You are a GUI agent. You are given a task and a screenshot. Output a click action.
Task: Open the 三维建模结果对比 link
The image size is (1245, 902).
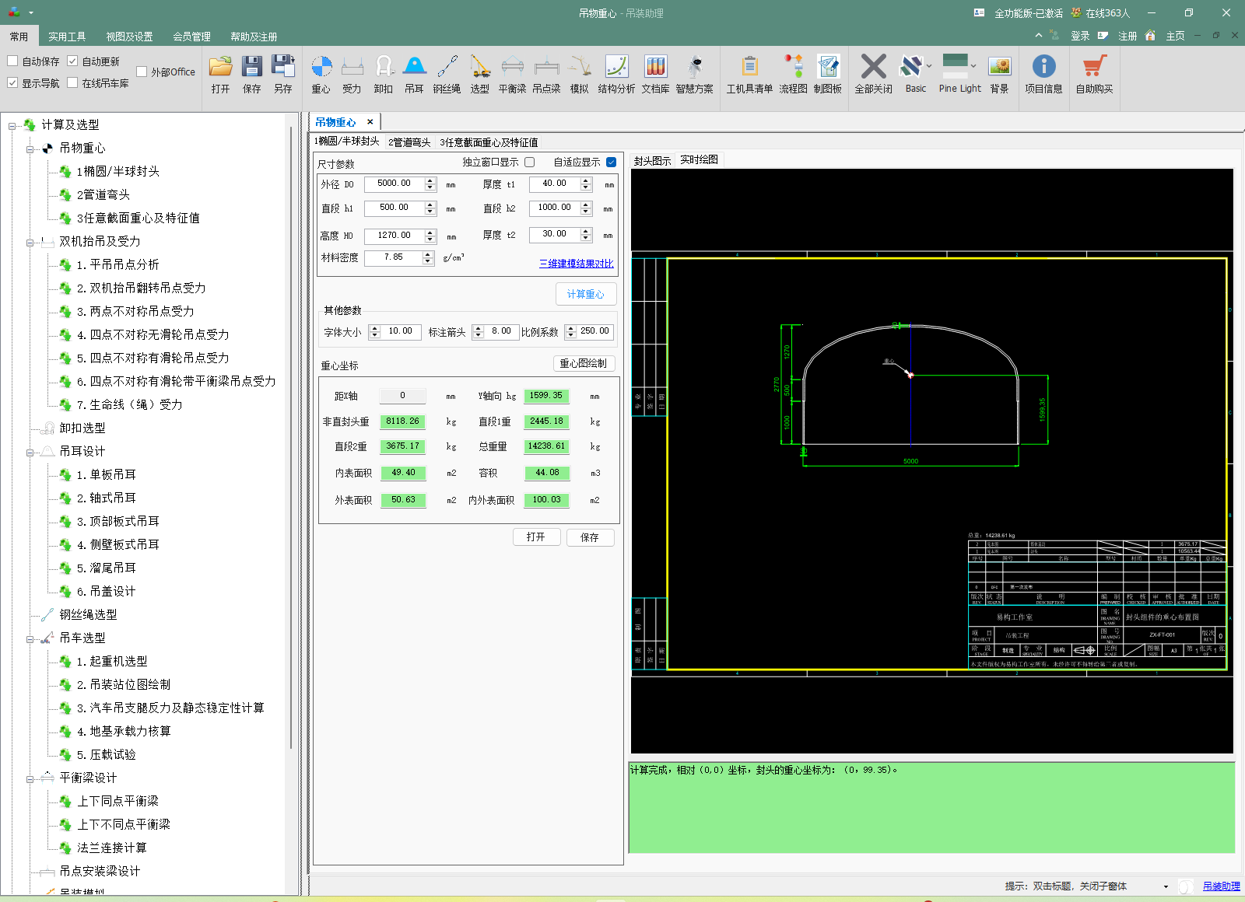pos(576,264)
